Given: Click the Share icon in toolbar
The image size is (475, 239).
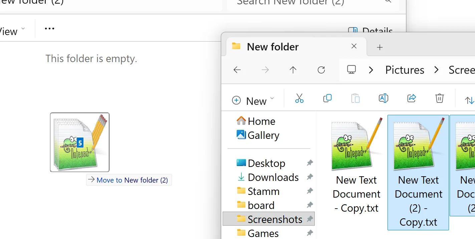Looking at the screenshot, I should click(412, 98).
